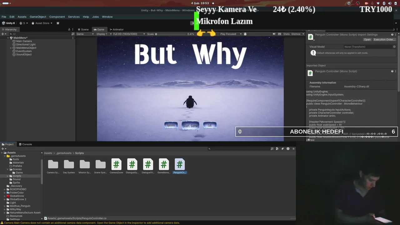Open the Asset Store dropdown
Viewport: 400px width, 225px height.
click(x=42, y=23)
